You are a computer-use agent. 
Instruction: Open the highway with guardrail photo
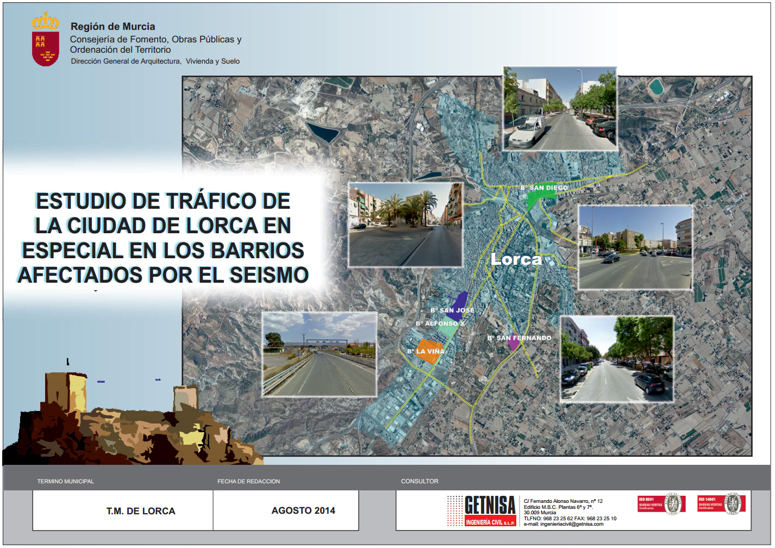point(320,354)
